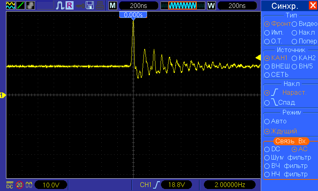
Task: Click the printer icon in top toolbar
Action: 100,6
